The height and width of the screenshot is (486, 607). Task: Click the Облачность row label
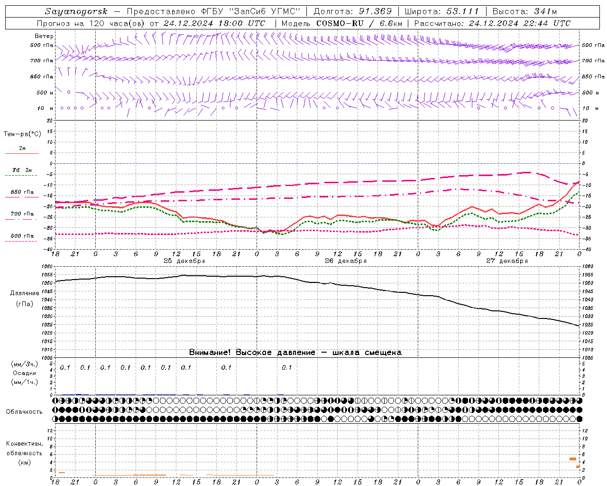(24, 412)
